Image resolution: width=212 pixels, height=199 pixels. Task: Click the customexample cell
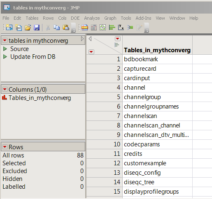(158, 163)
